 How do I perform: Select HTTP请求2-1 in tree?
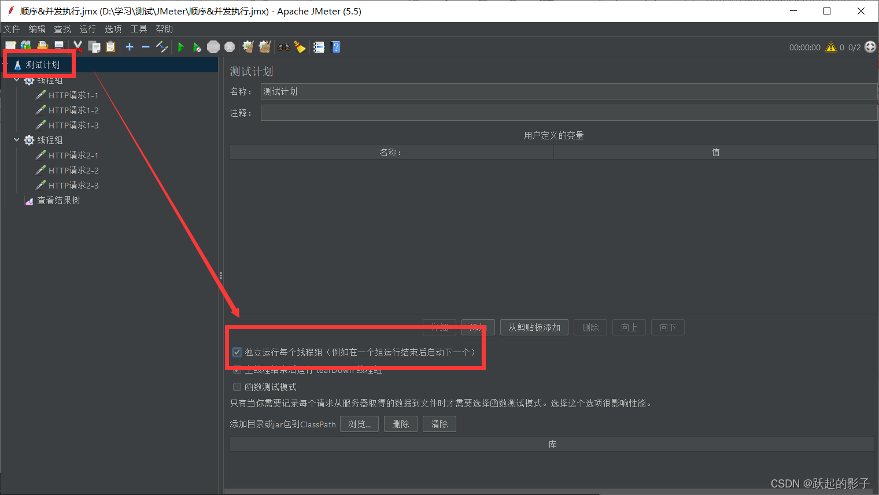[73, 155]
